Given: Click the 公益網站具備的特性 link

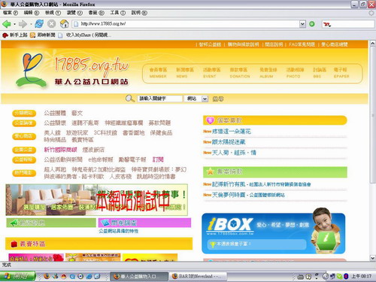Looking at the screenshot, I should click(118, 231).
